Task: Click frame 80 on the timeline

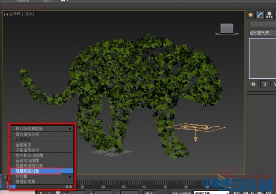Action: 186,187
